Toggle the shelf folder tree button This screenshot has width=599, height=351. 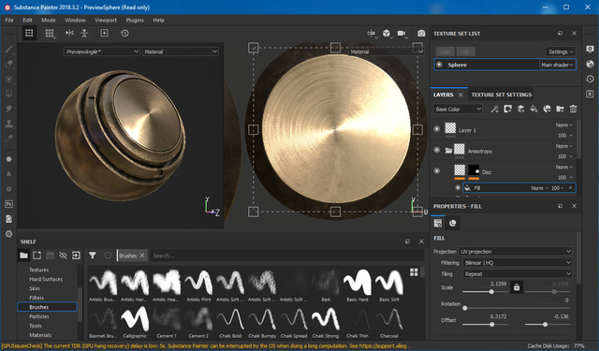23,256
